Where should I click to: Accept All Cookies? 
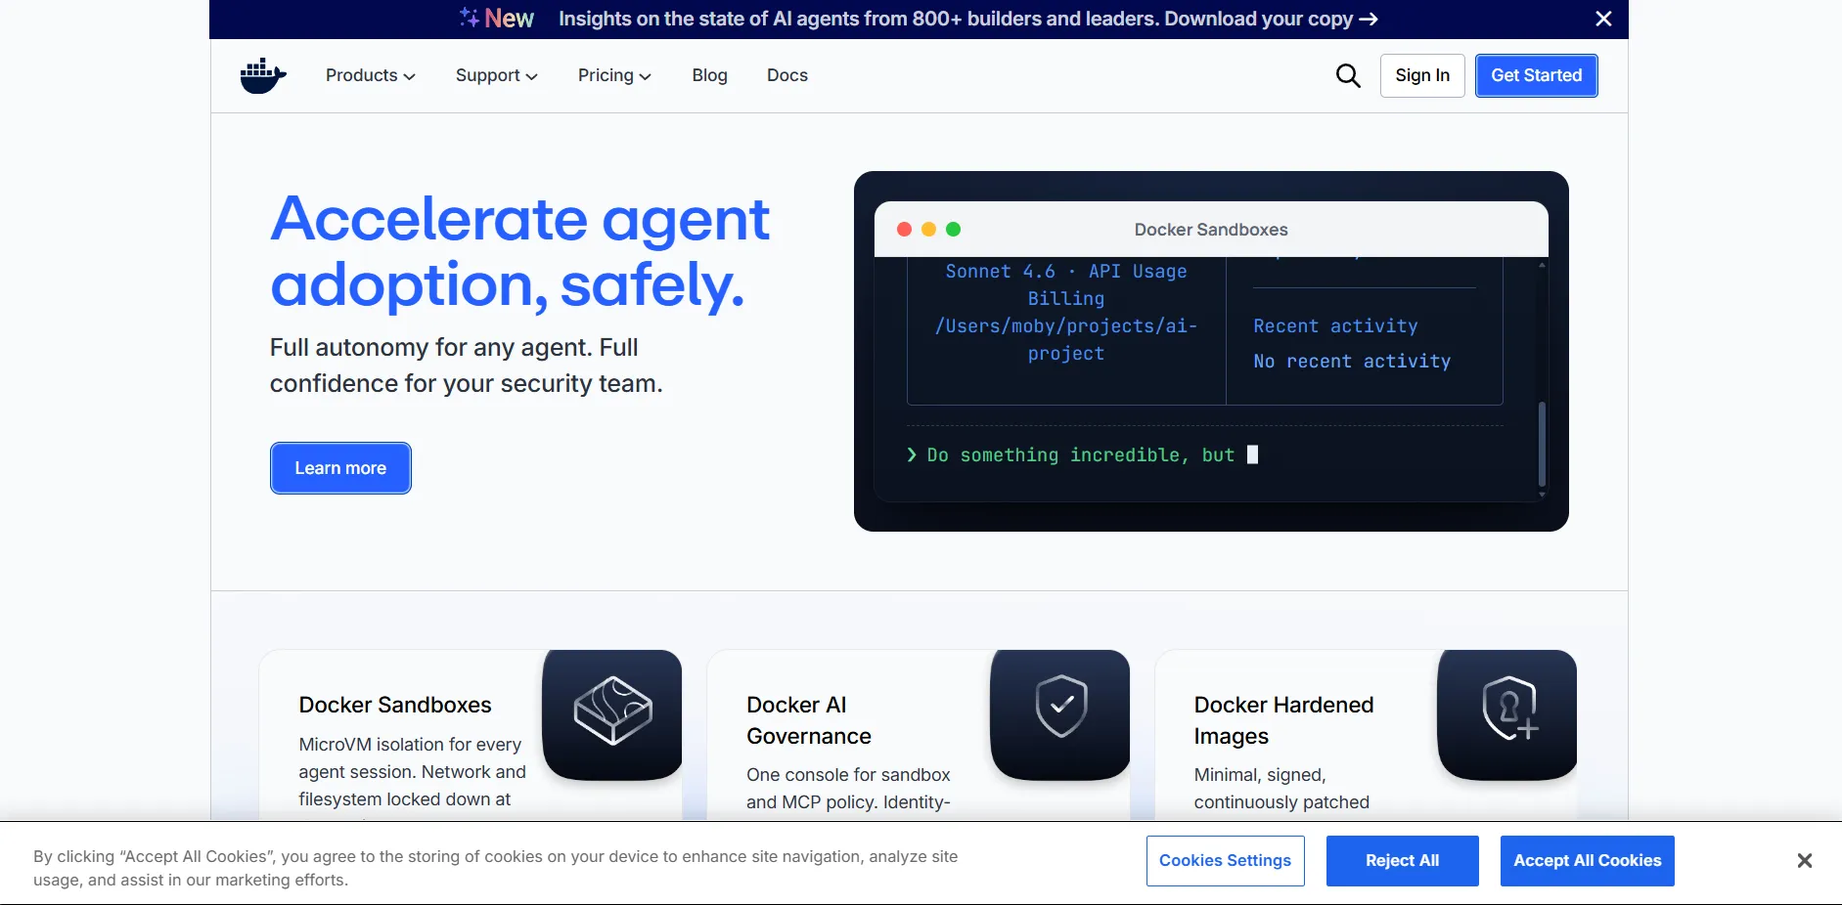1587,860
